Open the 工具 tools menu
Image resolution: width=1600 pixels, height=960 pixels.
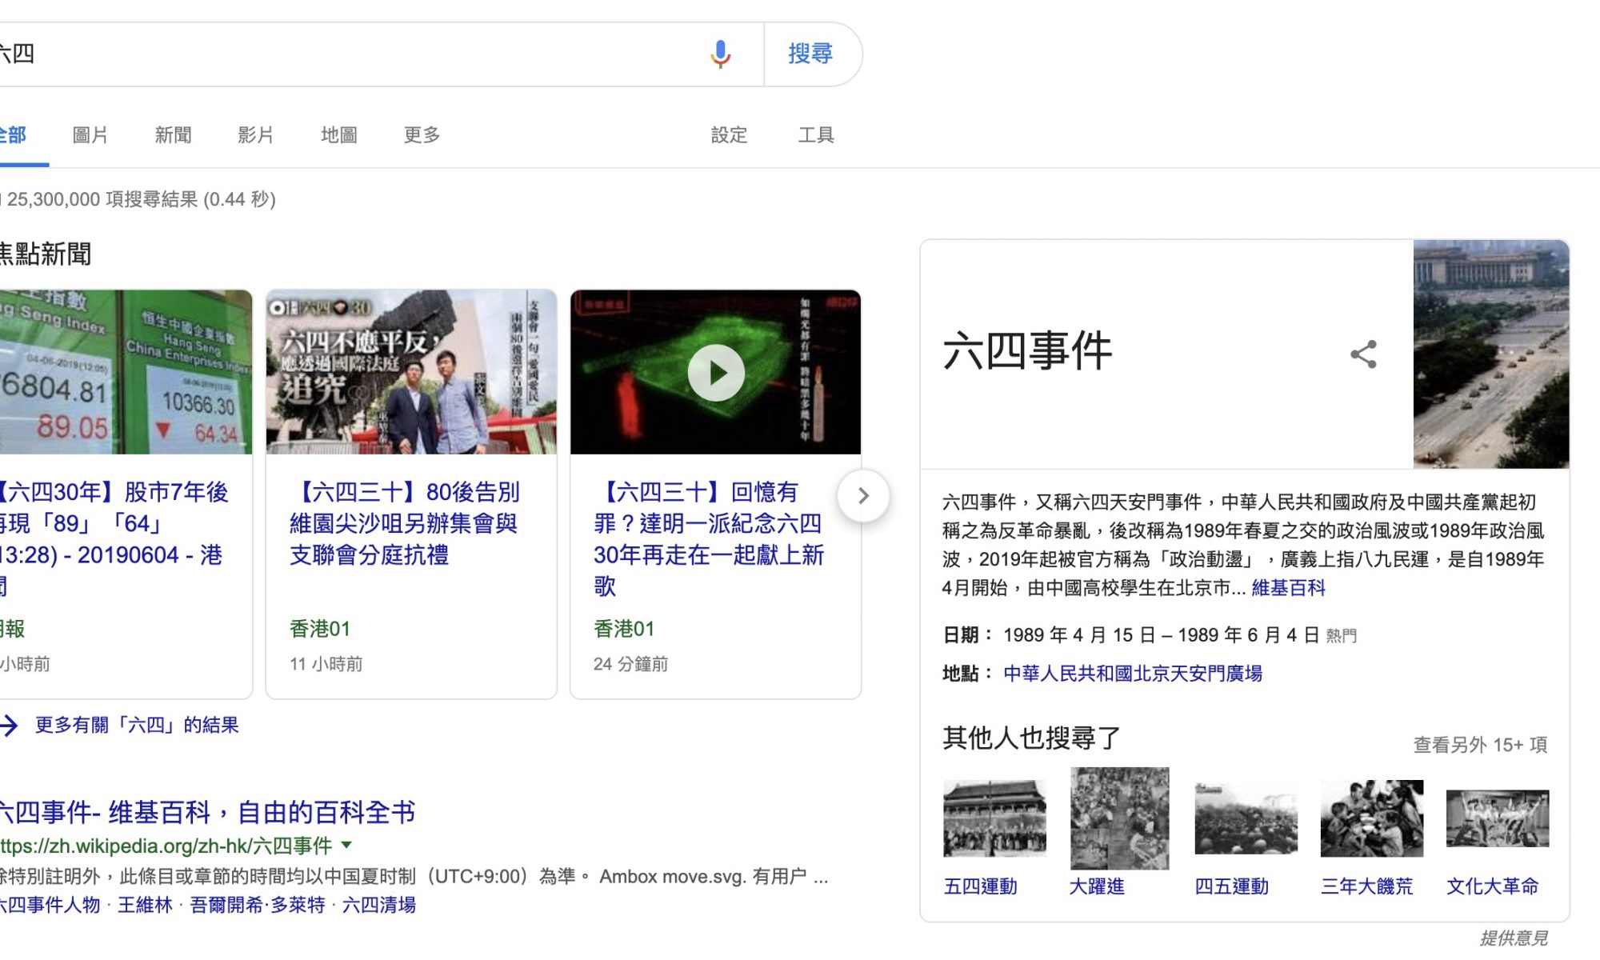[816, 134]
